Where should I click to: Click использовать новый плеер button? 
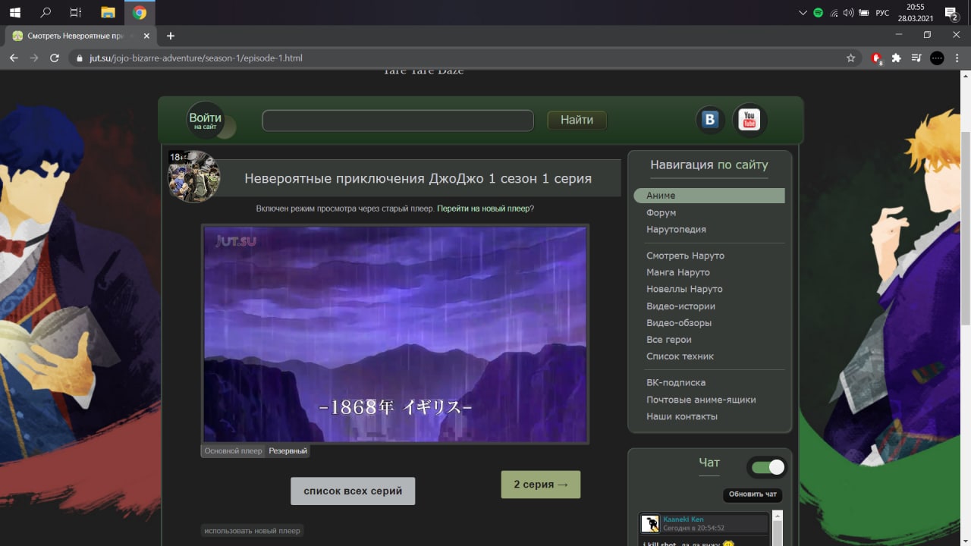click(253, 530)
